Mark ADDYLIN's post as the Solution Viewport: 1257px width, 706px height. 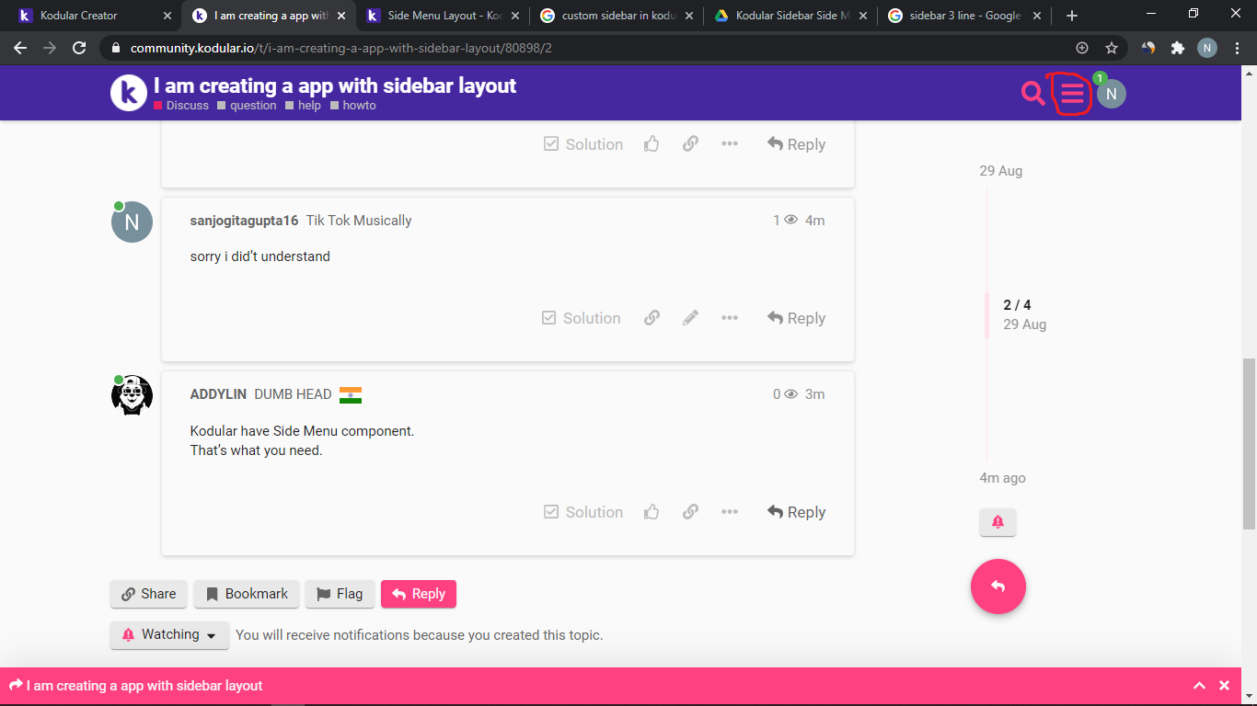pos(582,512)
